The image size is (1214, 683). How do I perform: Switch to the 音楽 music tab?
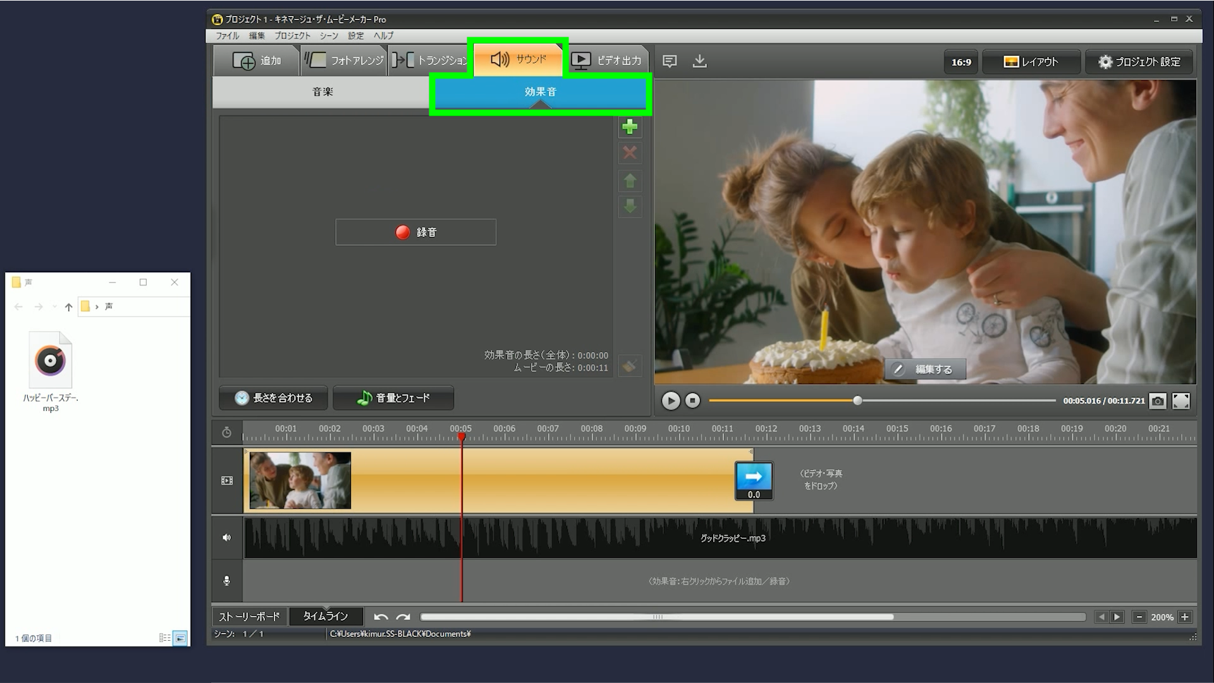click(322, 92)
